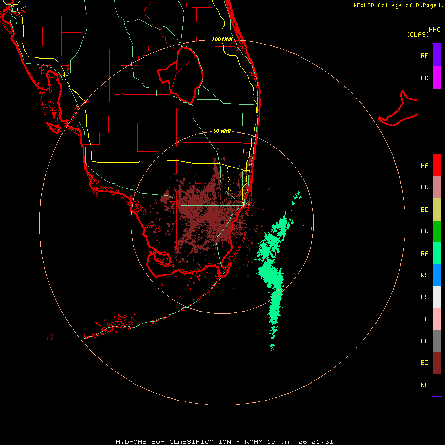Click the DS legend label

424,297
